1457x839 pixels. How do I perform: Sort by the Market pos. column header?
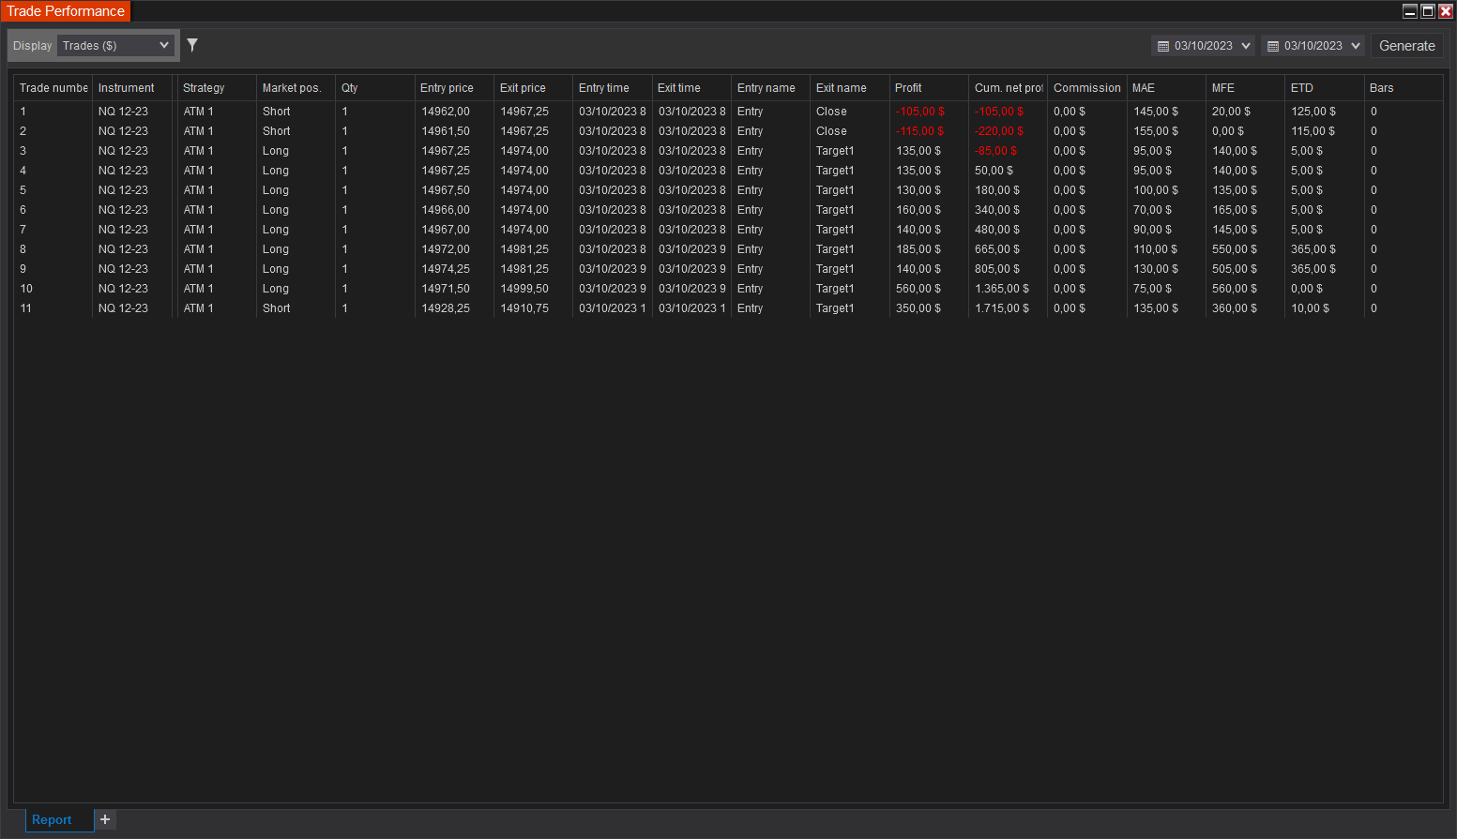pos(291,88)
